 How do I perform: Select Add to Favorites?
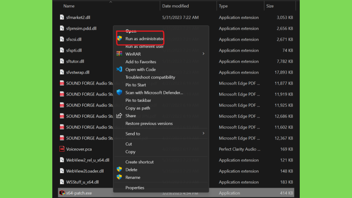coord(141,62)
